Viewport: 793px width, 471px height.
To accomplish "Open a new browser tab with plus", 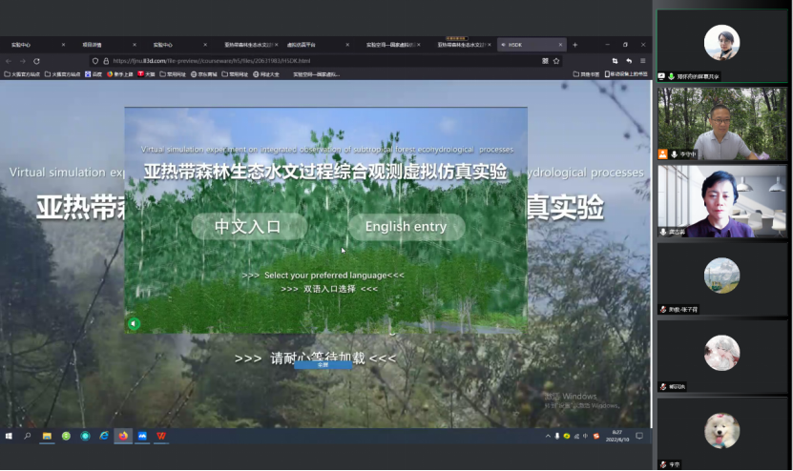I will [x=574, y=45].
